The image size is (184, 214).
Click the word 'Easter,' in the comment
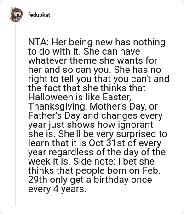point(117,98)
